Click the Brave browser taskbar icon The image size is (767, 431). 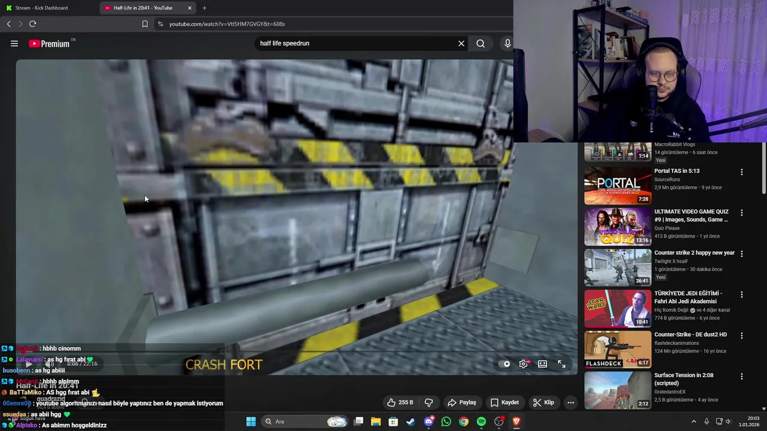[517, 421]
